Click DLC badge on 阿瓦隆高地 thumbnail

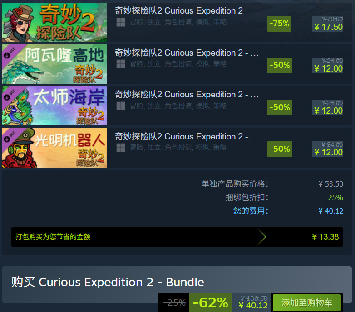10,53
